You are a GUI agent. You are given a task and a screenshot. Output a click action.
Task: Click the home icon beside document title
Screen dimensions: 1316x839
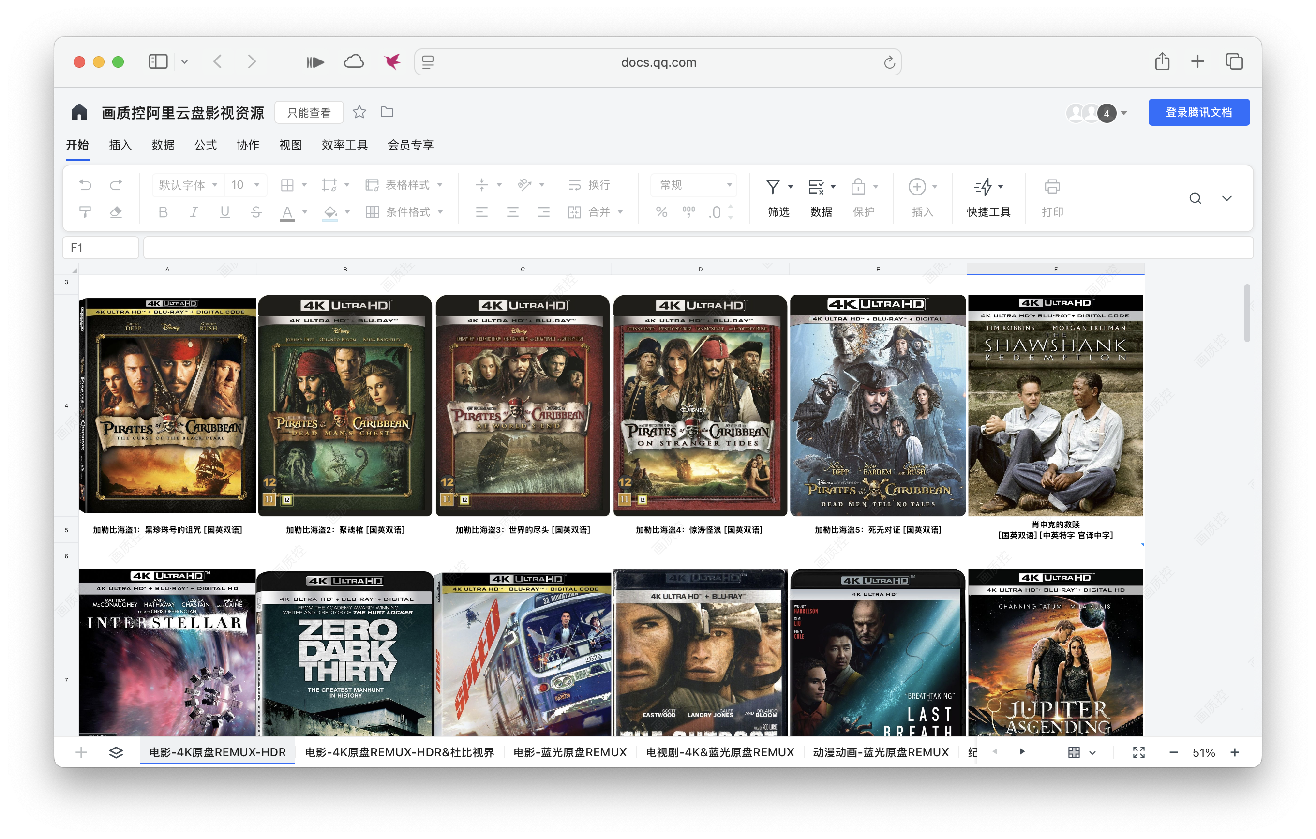79,112
